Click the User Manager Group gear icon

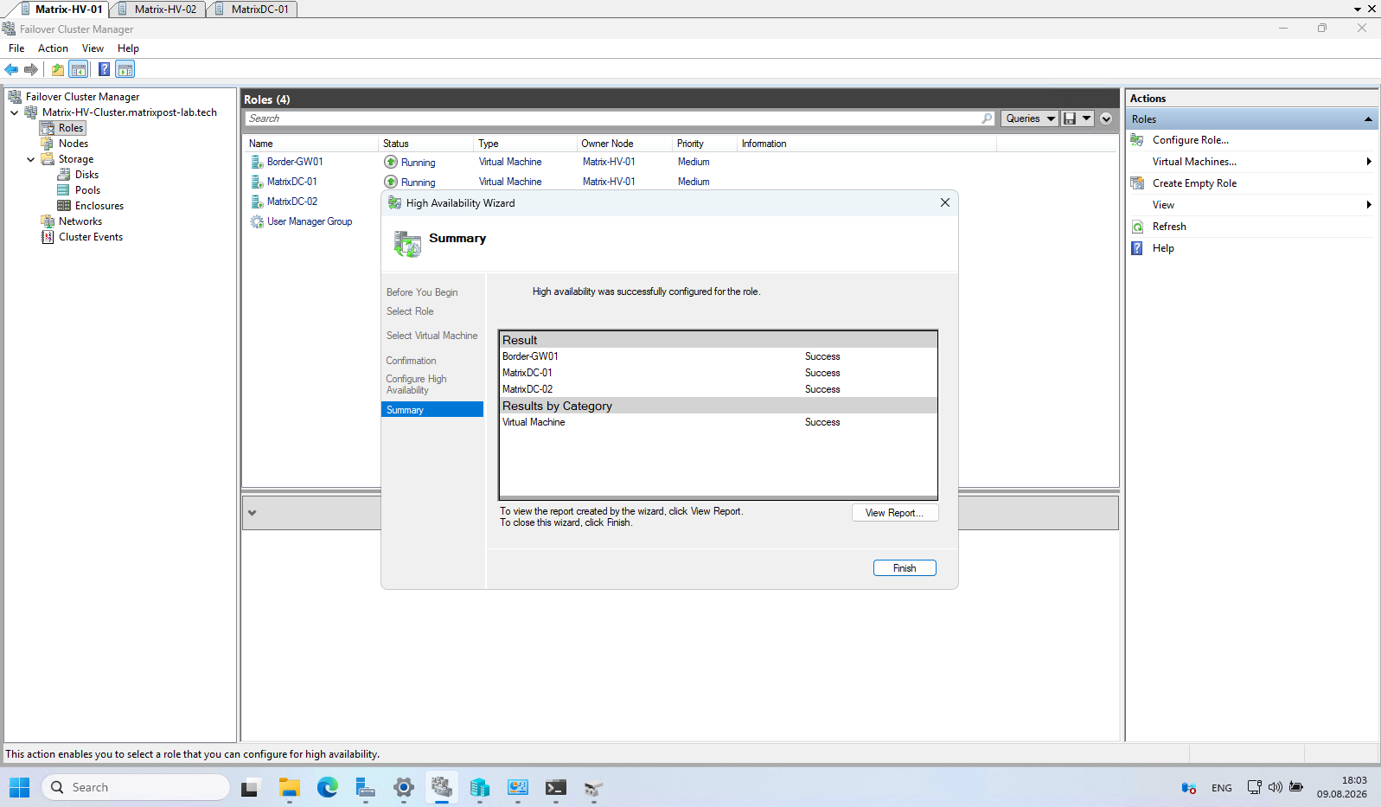257,221
